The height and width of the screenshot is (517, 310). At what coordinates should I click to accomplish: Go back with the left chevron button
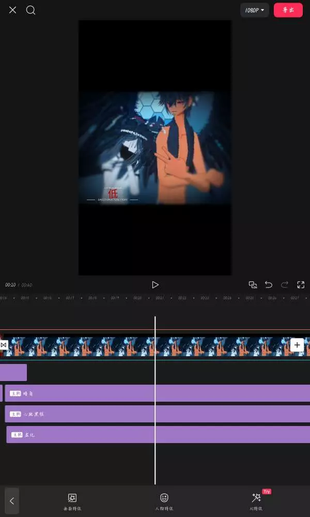(12, 501)
